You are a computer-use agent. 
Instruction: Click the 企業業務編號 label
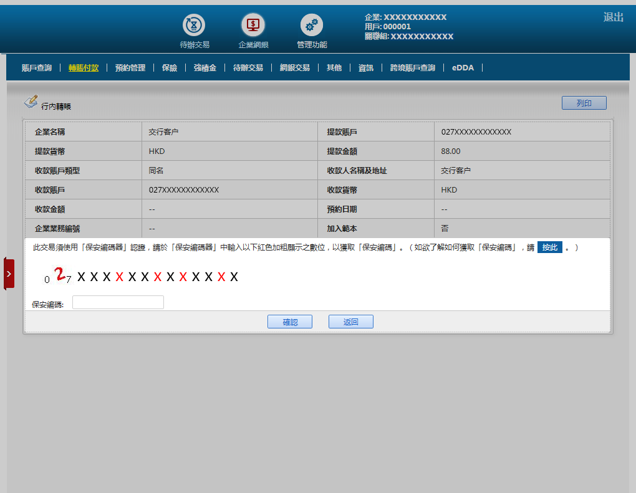pyautogui.click(x=57, y=229)
